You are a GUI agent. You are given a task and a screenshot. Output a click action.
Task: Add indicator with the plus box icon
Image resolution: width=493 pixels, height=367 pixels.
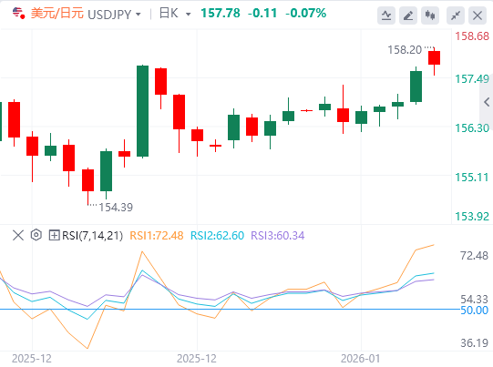(x=54, y=235)
